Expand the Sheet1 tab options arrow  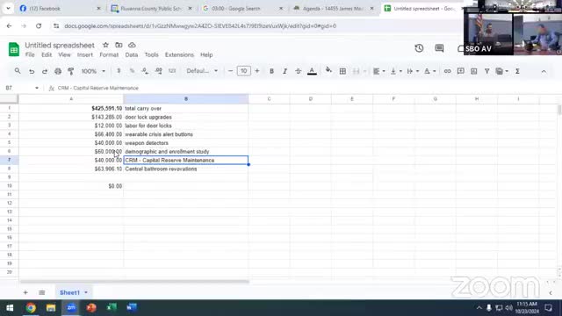pyautogui.click(x=86, y=292)
